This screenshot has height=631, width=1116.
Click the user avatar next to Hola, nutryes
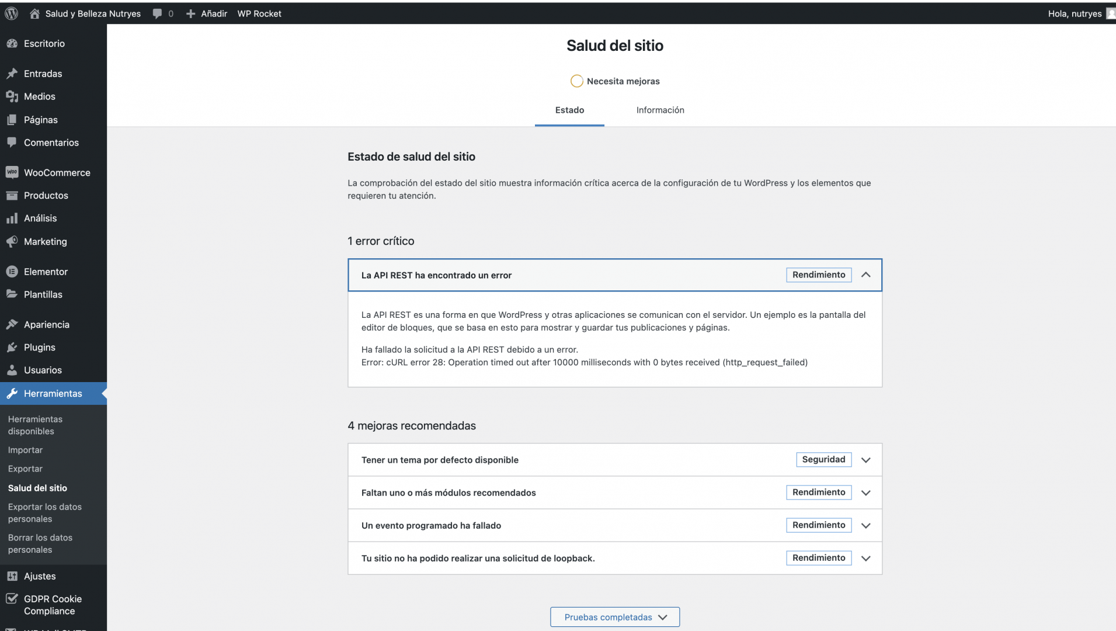pyautogui.click(x=1111, y=13)
